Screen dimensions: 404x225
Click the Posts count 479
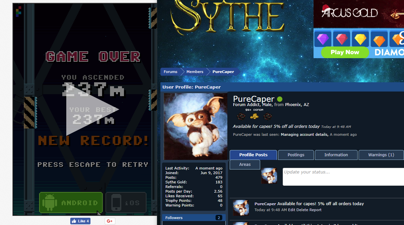(x=219, y=177)
